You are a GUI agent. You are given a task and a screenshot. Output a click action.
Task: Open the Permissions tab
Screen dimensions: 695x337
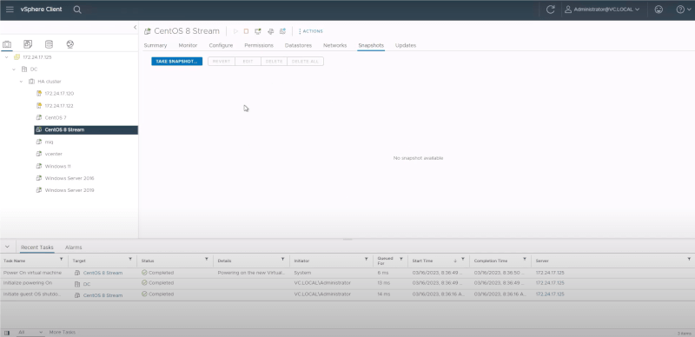[259, 45]
